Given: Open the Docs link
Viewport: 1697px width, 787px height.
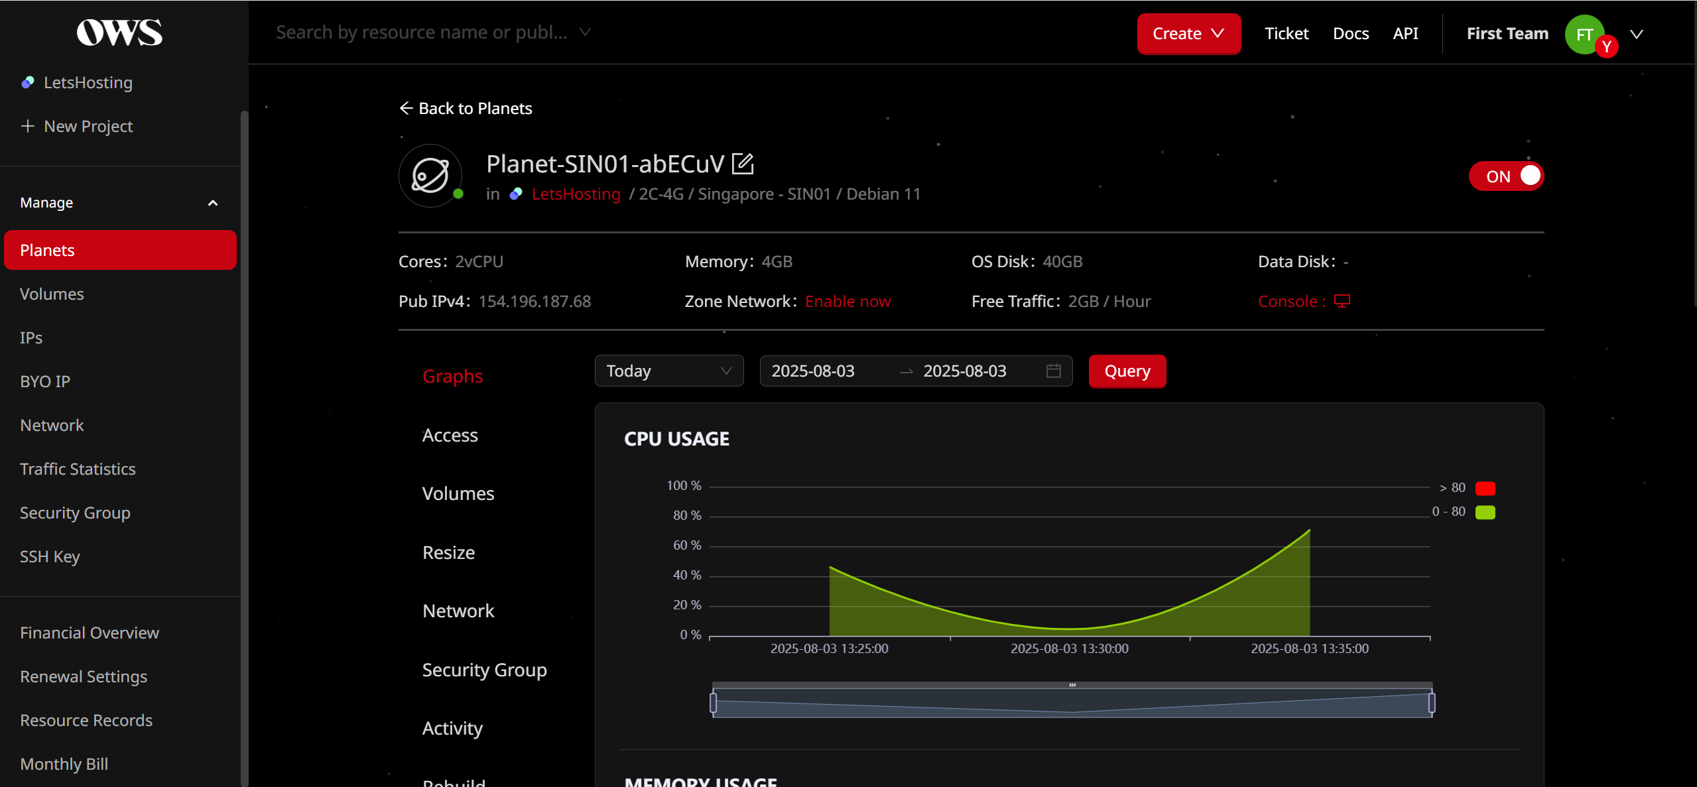Looking at the screenshot, I should 1351,33.
